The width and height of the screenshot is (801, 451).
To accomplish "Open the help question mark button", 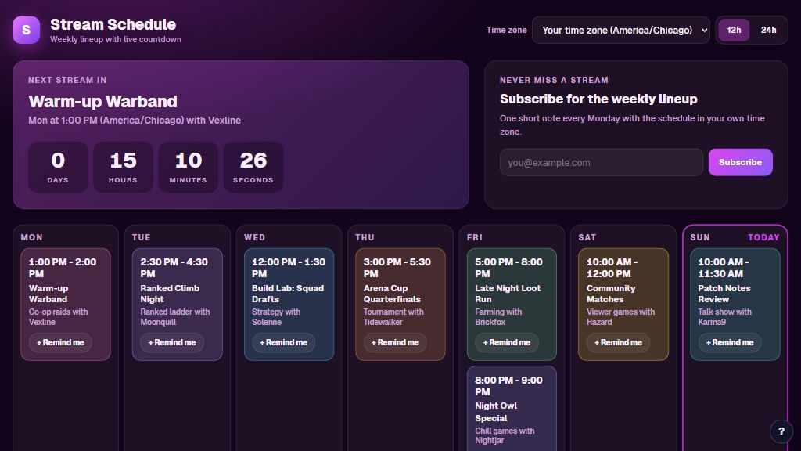I will (x=781, y=431).
